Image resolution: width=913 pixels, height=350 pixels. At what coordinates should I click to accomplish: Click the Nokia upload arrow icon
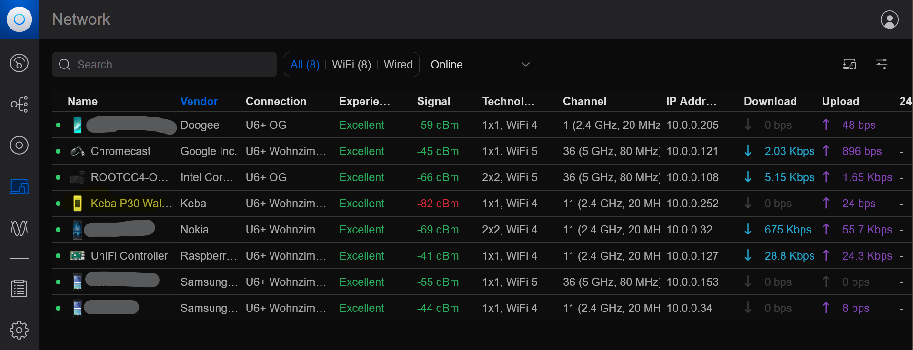(x=826, y=229)
